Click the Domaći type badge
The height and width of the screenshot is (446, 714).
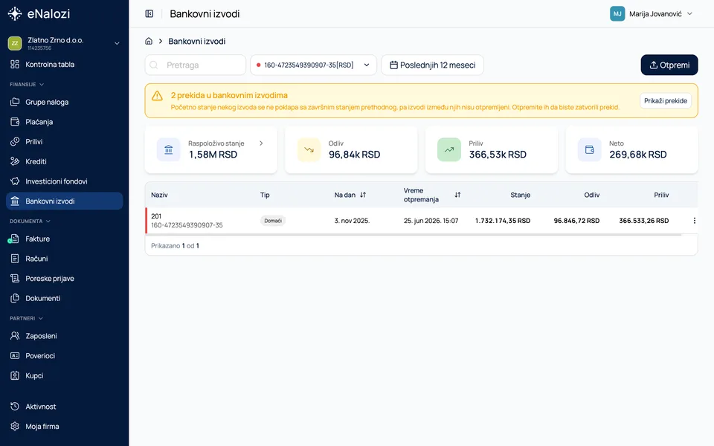(273, 221)
